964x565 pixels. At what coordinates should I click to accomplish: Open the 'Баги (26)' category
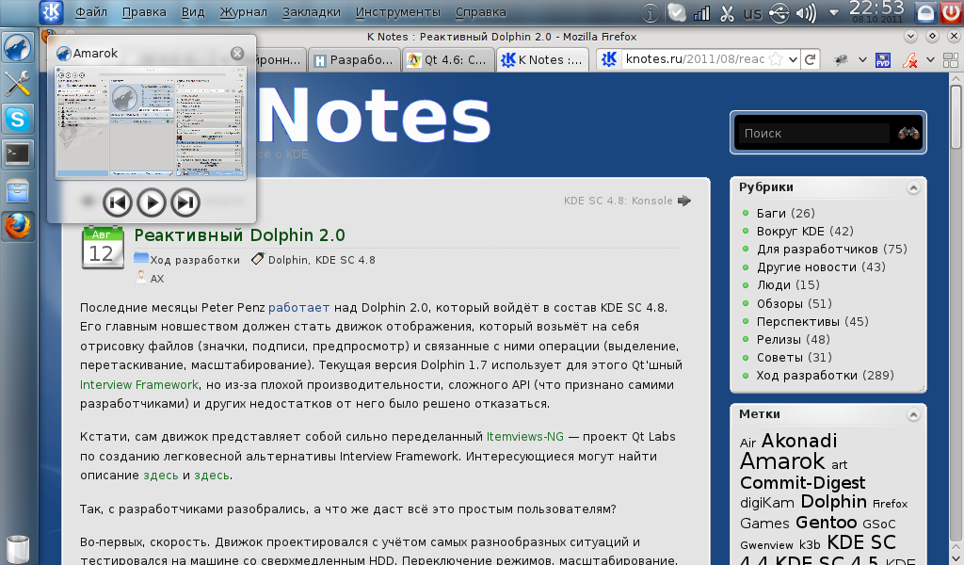pos(785,213)
